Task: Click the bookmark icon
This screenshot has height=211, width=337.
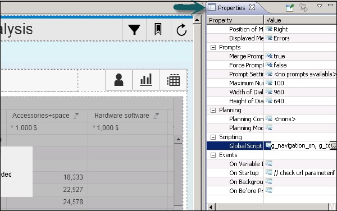Action: tap(158, 29)
